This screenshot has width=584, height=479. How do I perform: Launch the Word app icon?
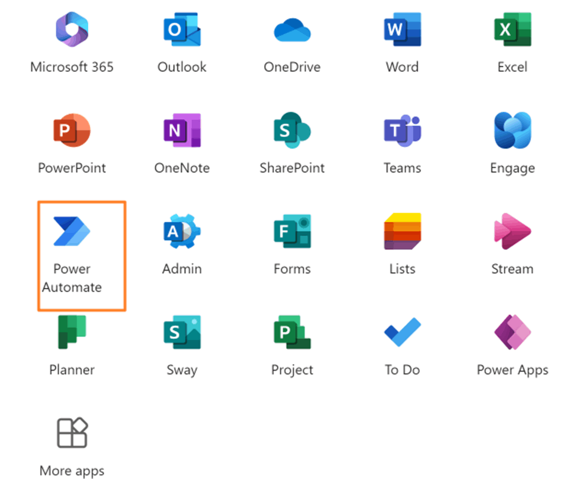pyautogui.click(x=403, y=29)
